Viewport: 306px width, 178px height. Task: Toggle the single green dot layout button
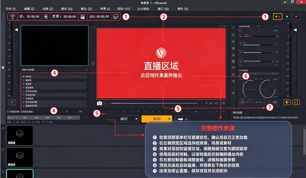tap(287, 17)
